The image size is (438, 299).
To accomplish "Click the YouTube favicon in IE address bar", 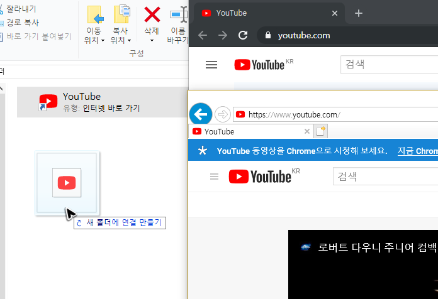I will (240, 114).
